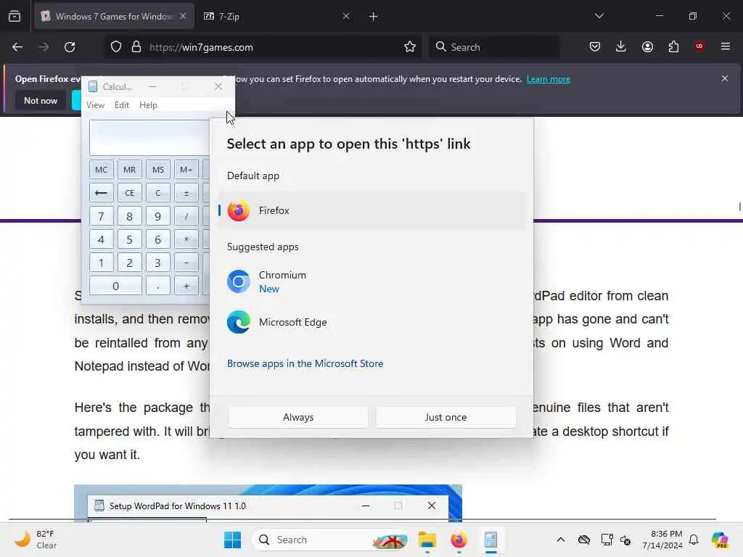
Task: Open Calculator View menu
Action: click(95, 105)
